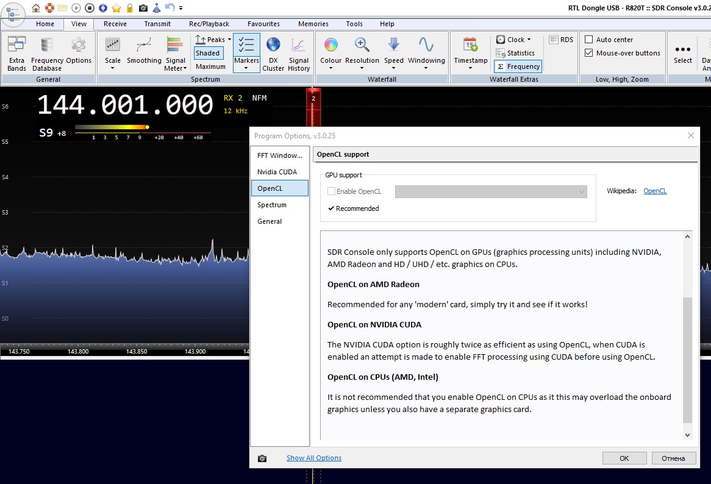Open Timestamp calendar option

471,54
